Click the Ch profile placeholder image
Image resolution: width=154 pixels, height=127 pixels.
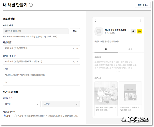(99, 31)
